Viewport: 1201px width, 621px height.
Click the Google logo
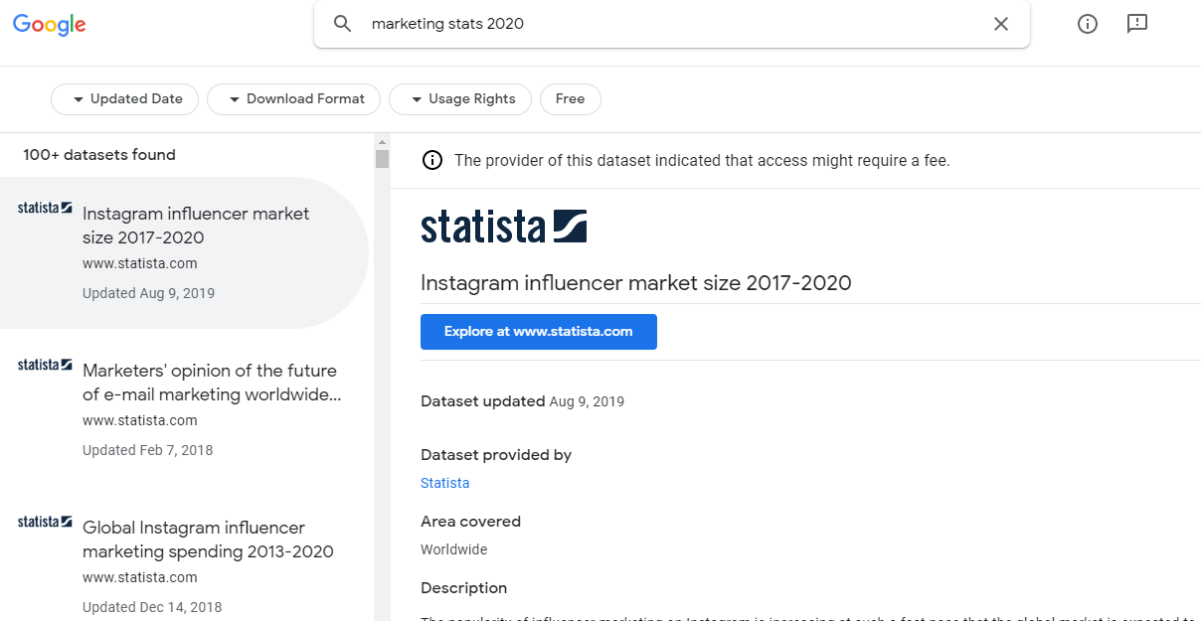49,25
